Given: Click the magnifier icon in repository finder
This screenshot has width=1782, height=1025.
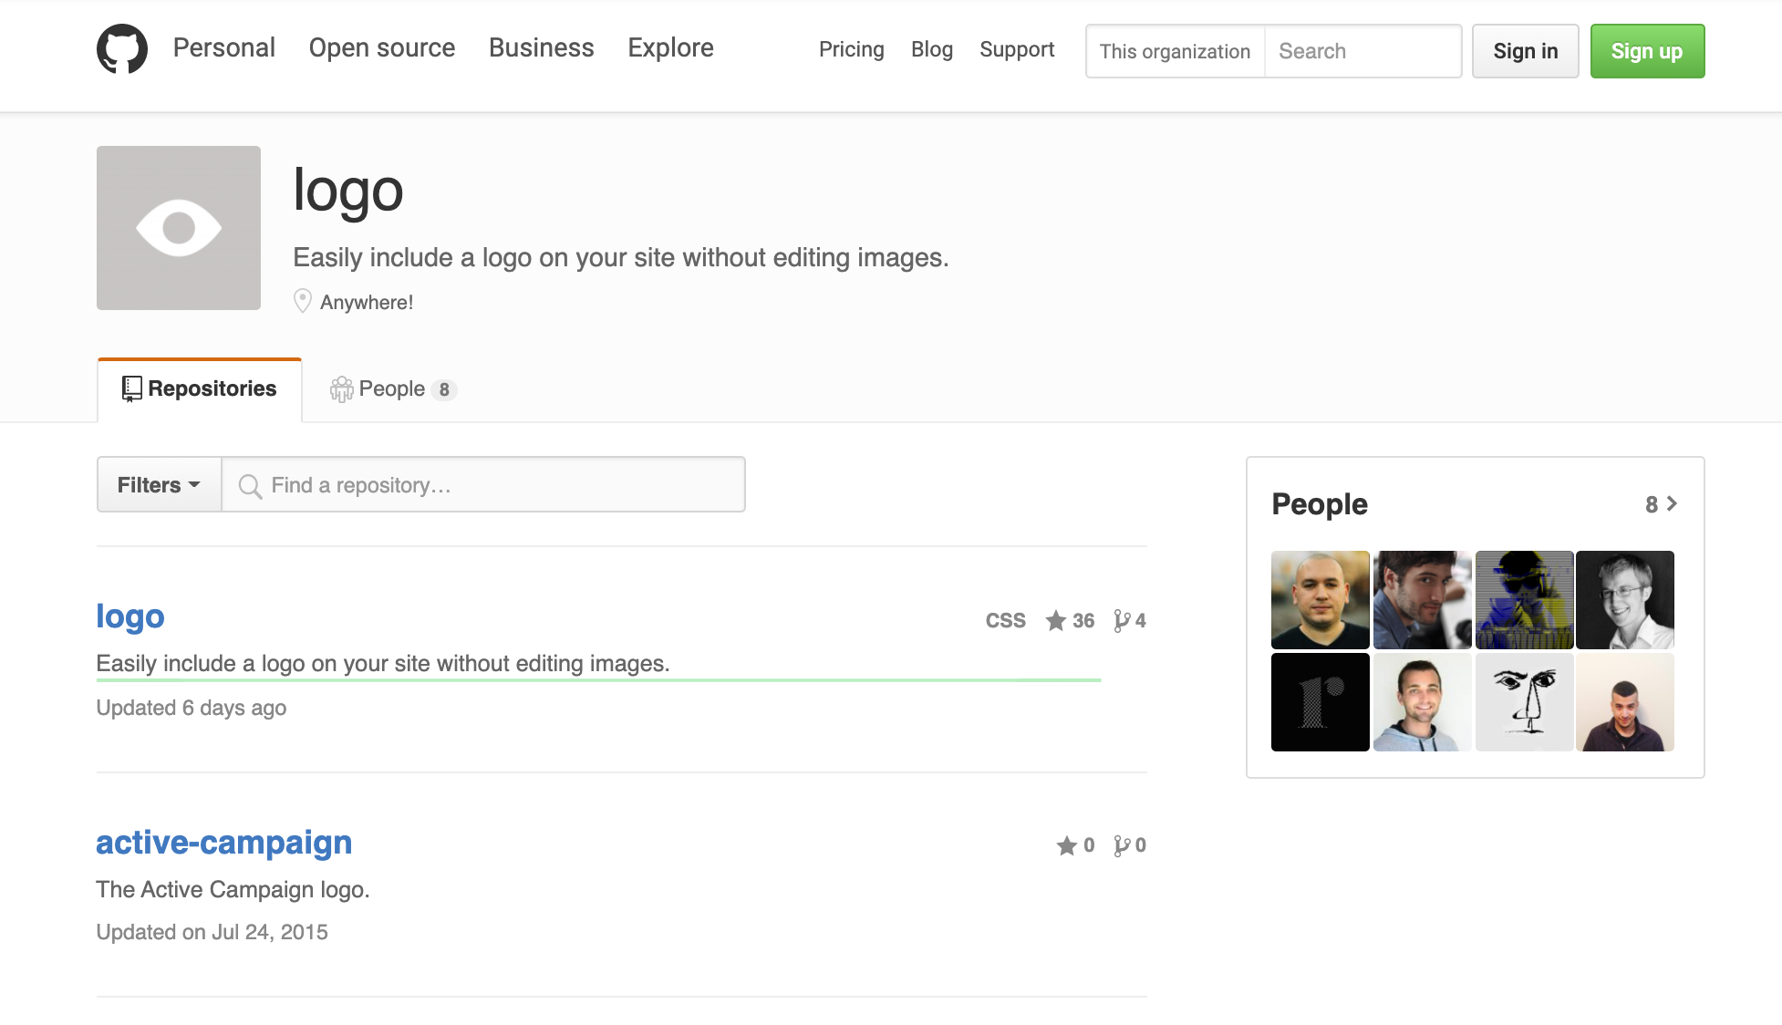Looking at the screenshot, I should [250, 486].
